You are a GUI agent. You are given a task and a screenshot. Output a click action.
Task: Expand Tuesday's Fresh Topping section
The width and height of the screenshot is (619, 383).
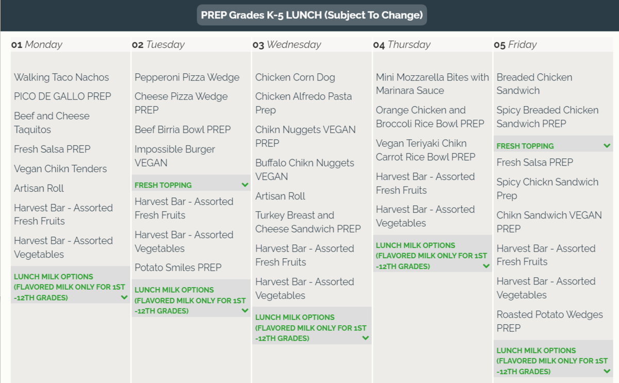coord(245,185)
